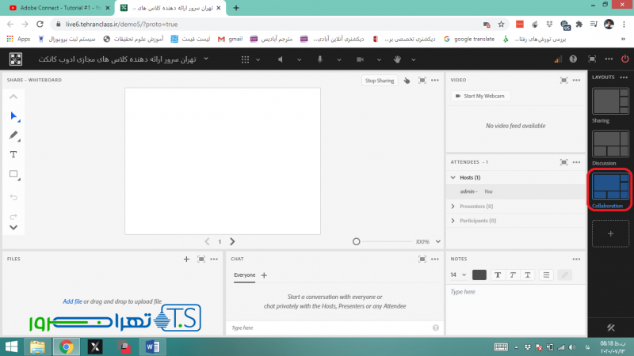Open the pods grid icon in top bar
Screen dimensions: 634x356
click(244, 59)
